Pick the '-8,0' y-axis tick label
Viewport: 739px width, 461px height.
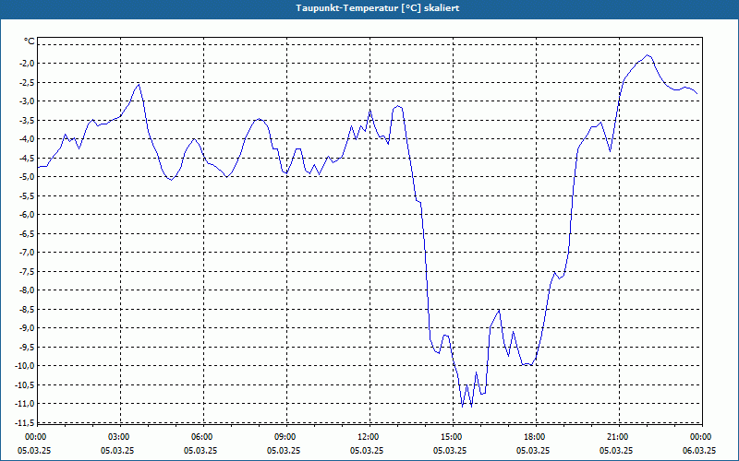27,290
